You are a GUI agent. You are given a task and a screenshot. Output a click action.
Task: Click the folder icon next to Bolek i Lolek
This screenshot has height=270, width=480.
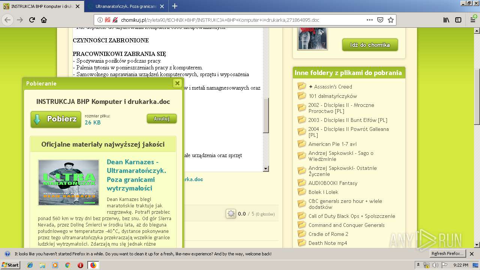(302, 192)
